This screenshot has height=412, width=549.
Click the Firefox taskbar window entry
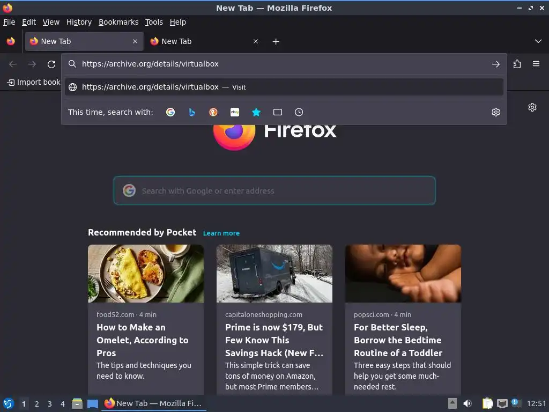coord(154,403)
